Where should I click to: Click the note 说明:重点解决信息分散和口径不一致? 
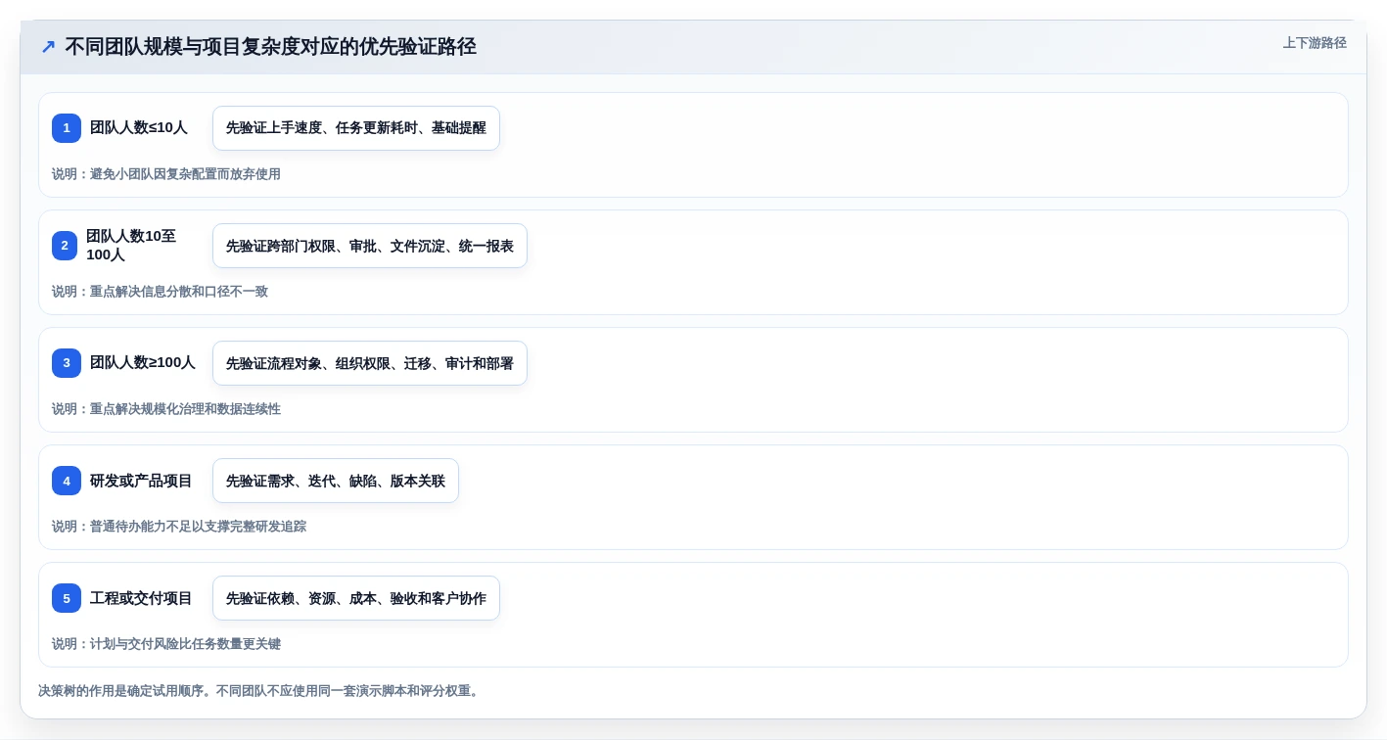click(x=160, y=292)
